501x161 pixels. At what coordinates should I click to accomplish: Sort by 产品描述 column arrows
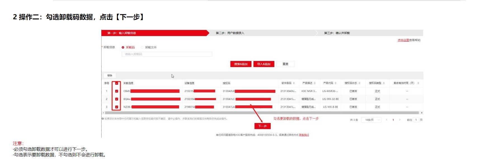pyautogui.click(x=315, y=83)
